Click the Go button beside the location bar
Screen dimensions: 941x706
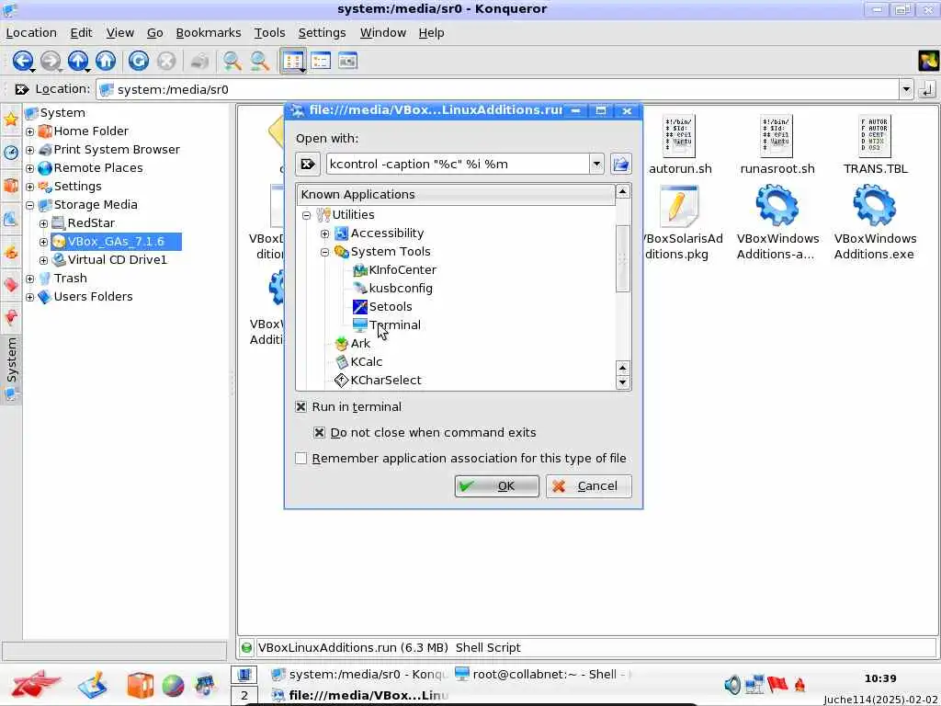(927, 89)
